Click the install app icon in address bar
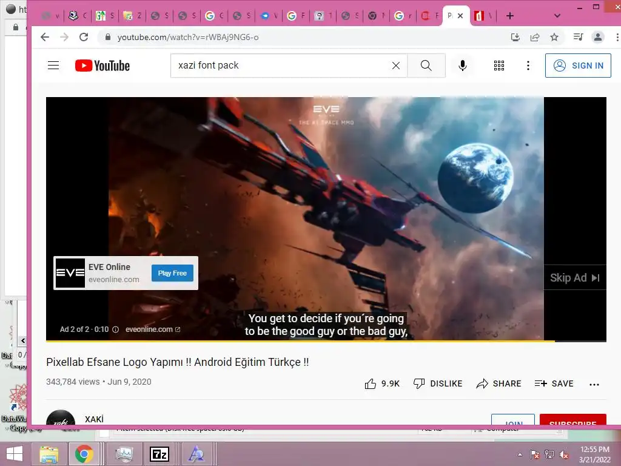The height and width of the screenshot is (466, 621). pos(515,37)
